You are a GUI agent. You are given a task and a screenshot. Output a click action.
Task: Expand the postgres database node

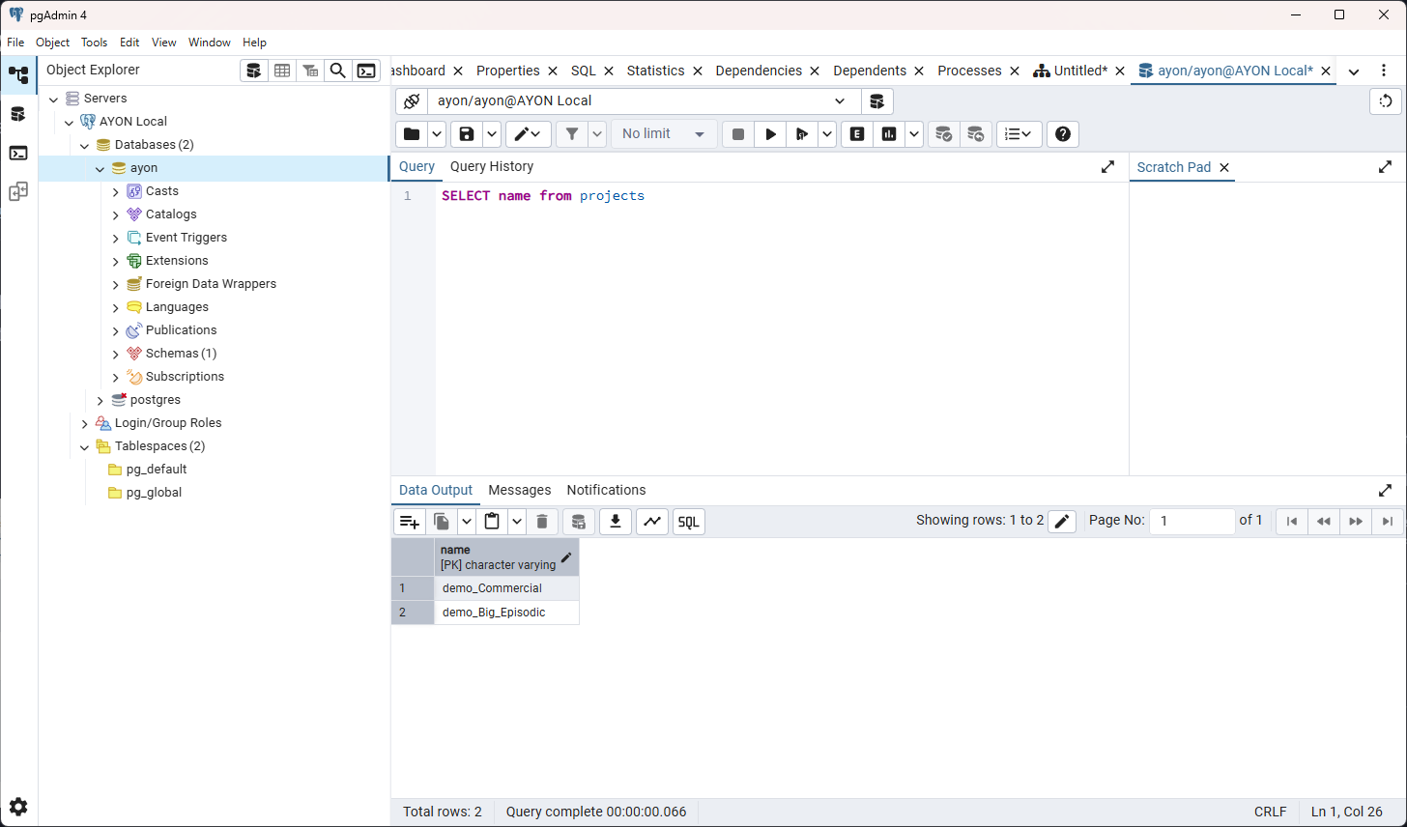click(100, 400)
